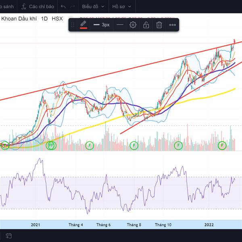The height and width of the screenshot is (242, 242).
Task: Click the Tháng 8 time axis label
Action: tap(134, 225)
